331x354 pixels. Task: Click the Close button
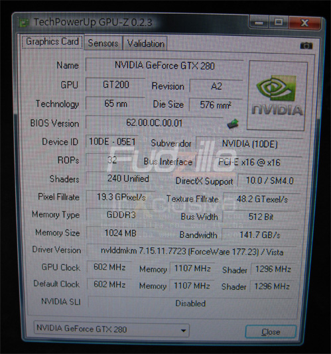(x=271, y=332)
